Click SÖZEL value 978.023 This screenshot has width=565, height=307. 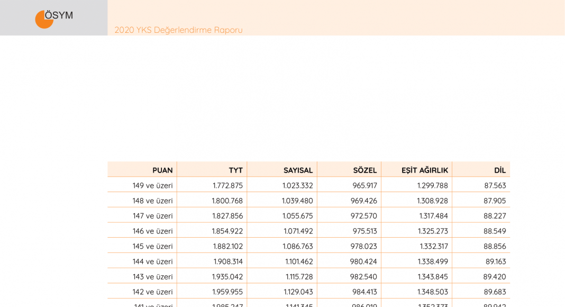[x=364, y=246]
